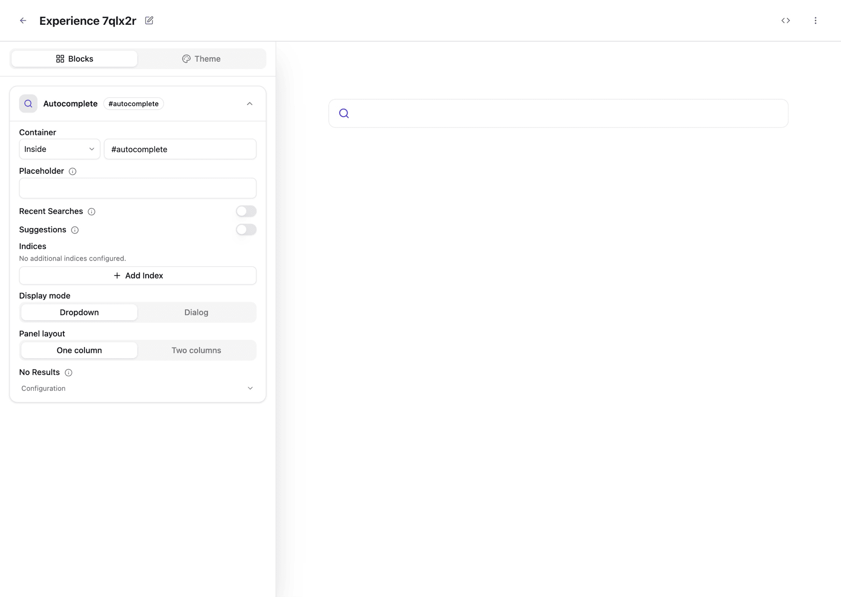Click the preview search magnifier icon
The image size is (841, 597).
coord(344,113)
